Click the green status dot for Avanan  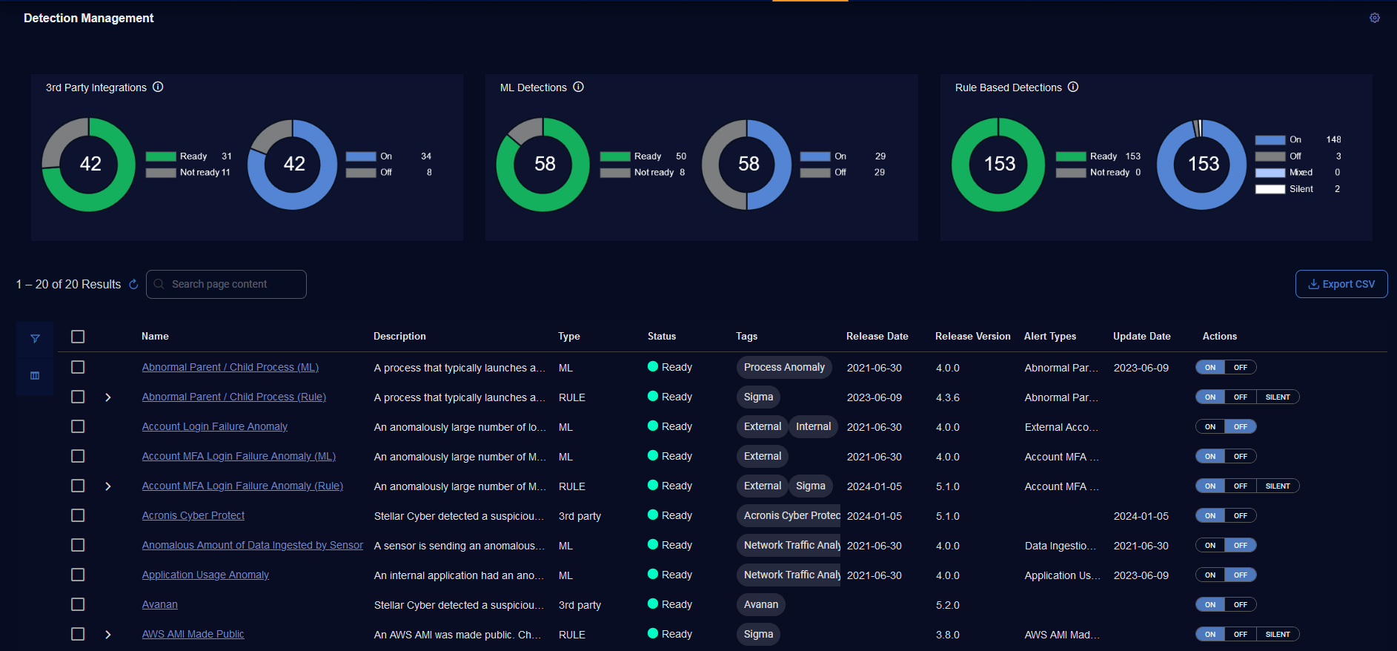coord(653,604)
